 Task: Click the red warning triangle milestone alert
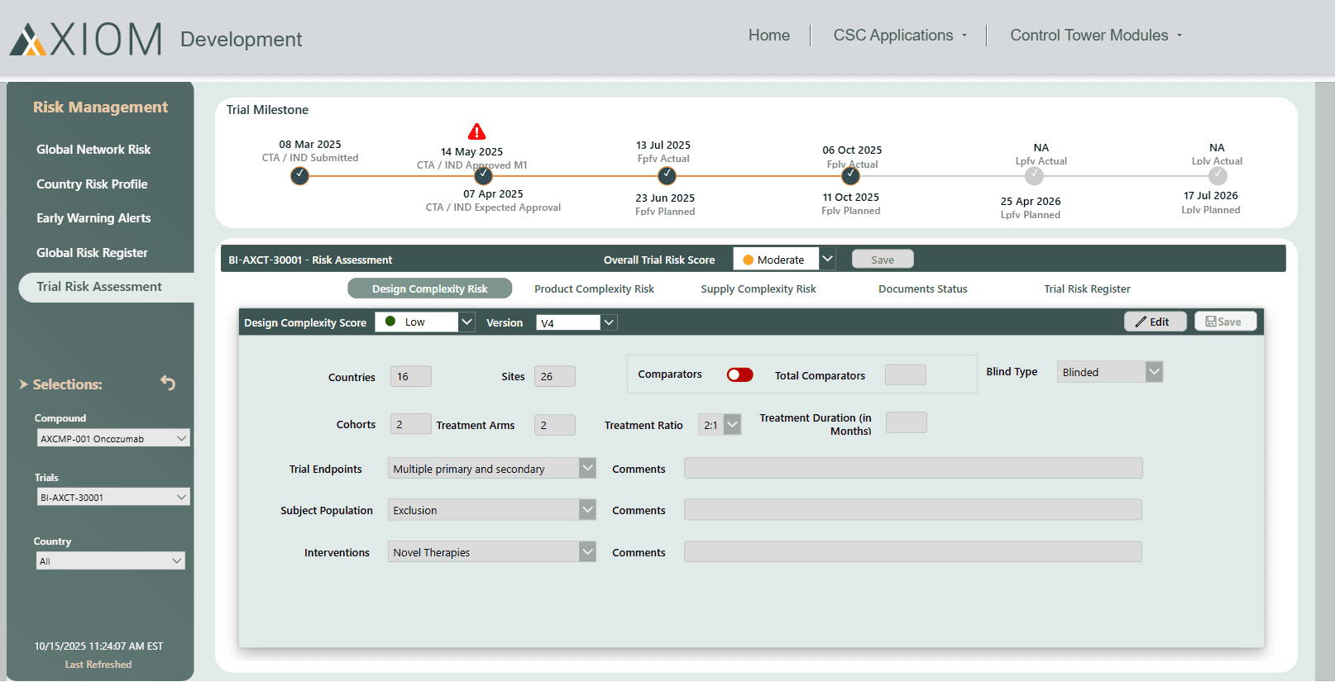click(476, 131)
